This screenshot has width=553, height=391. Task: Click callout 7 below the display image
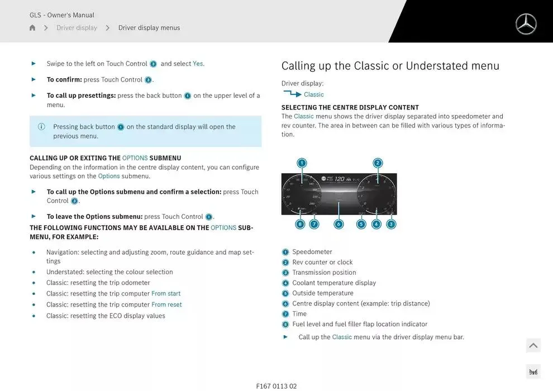point(314,224)
